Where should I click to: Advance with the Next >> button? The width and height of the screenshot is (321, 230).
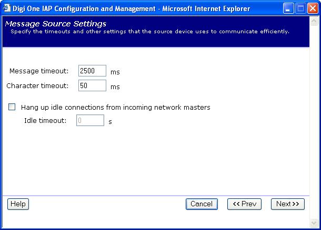click(288, 204)
